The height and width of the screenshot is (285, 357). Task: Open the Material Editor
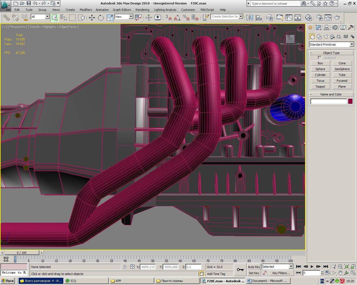[308, 18]
